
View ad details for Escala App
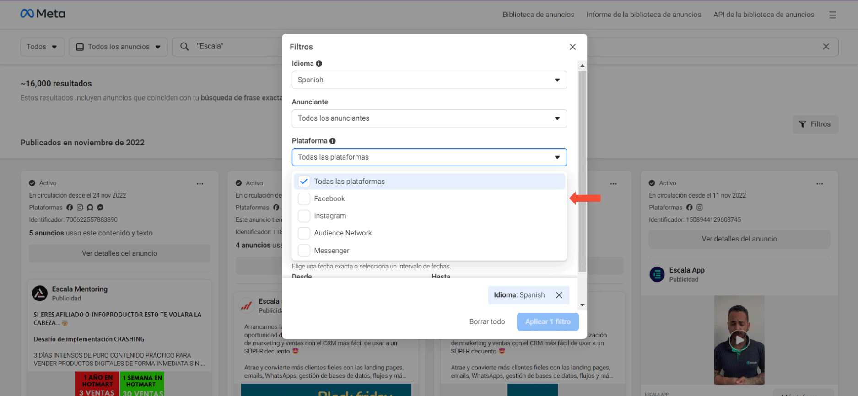point(739,239)
